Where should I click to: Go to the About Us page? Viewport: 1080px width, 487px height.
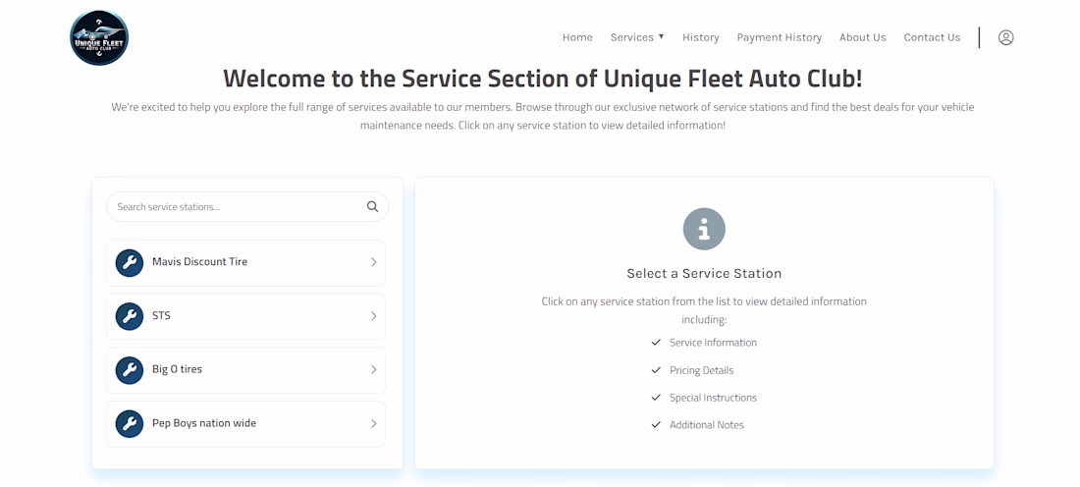pyautogui.click(x=862, y=37)
